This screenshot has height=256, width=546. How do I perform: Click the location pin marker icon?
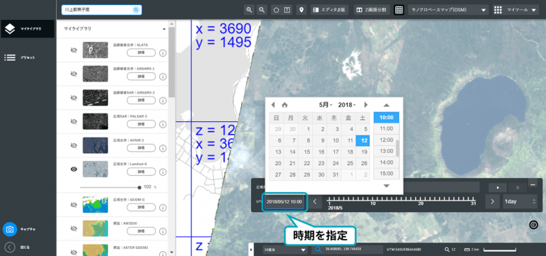301,10
